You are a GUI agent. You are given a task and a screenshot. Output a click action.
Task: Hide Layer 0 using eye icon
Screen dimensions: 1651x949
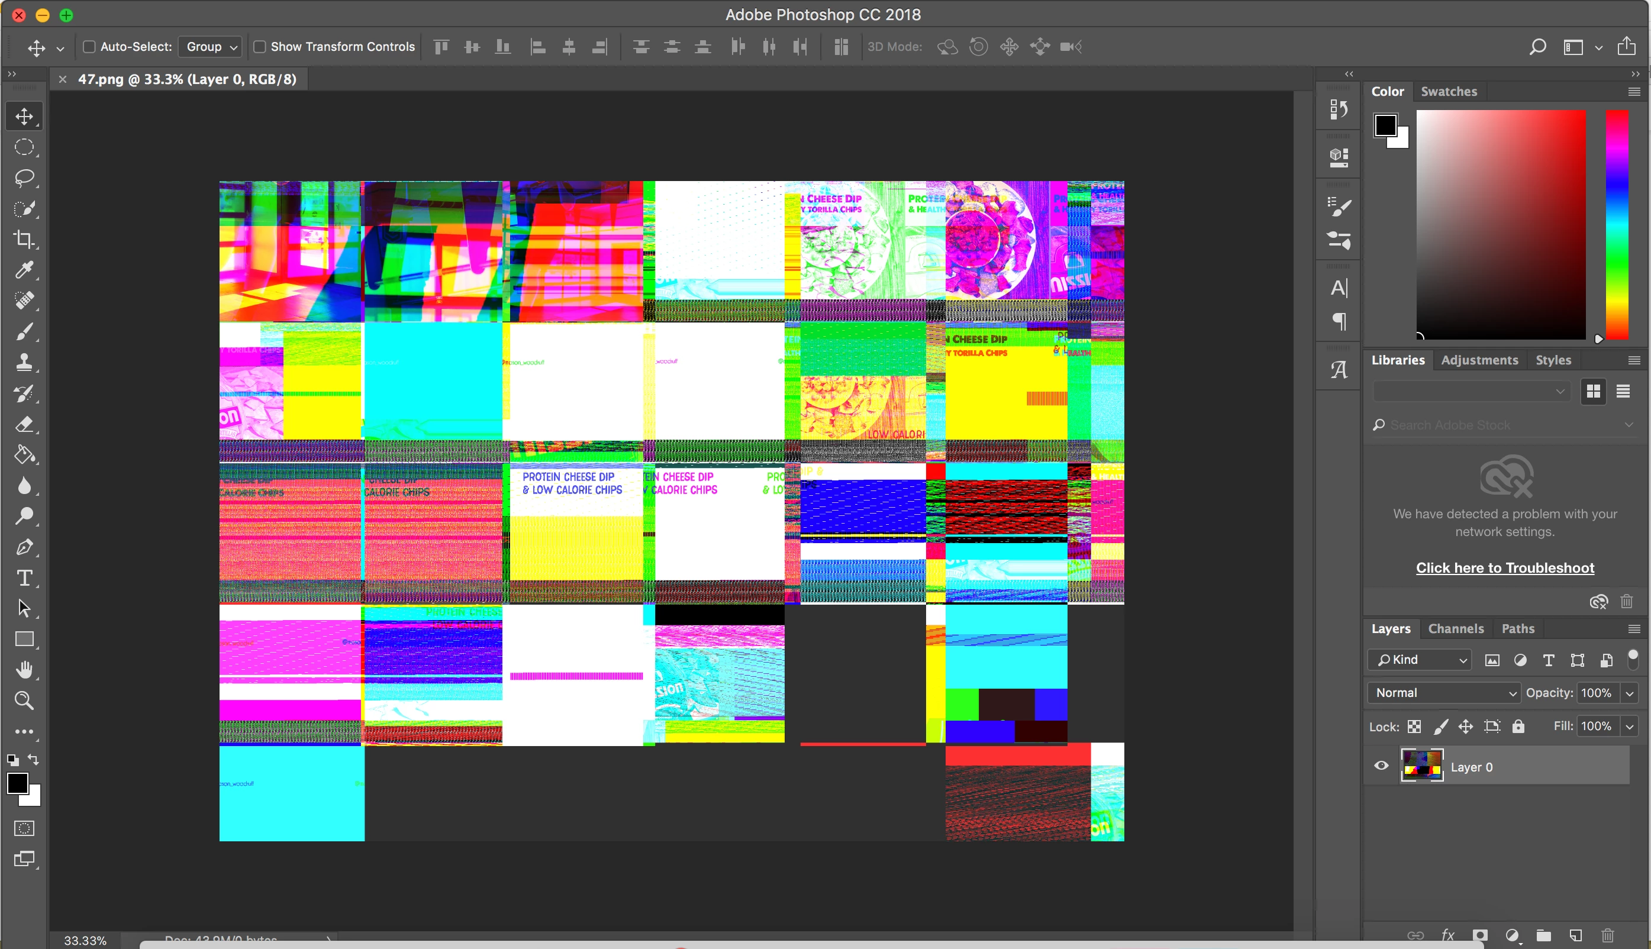point(1381,766)
